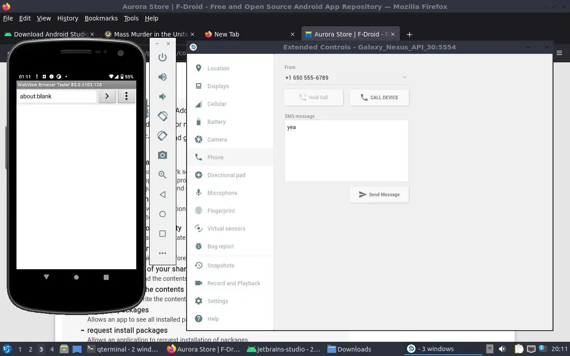Rotate the emulator left
Viewport: 570px width, 356px height.
tap(163, 116)
